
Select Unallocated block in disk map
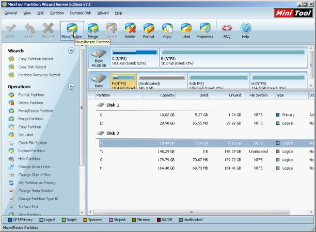[x=162, y=81]
